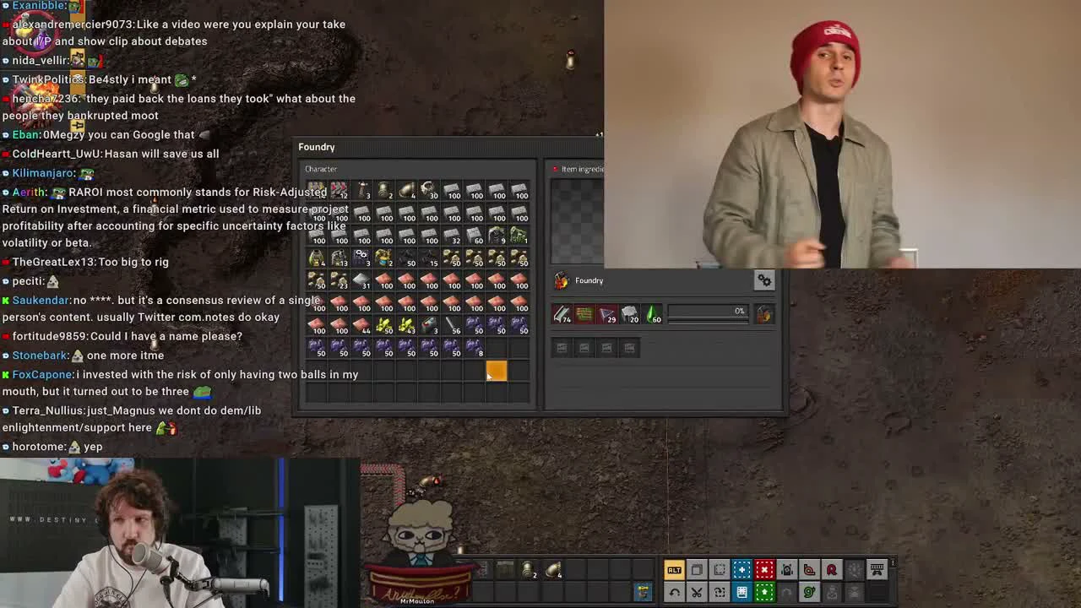The width and height of the screenshot is (1081, 608).
Task: Click the Character inventory heading
Action: click(x=321, y=169)
